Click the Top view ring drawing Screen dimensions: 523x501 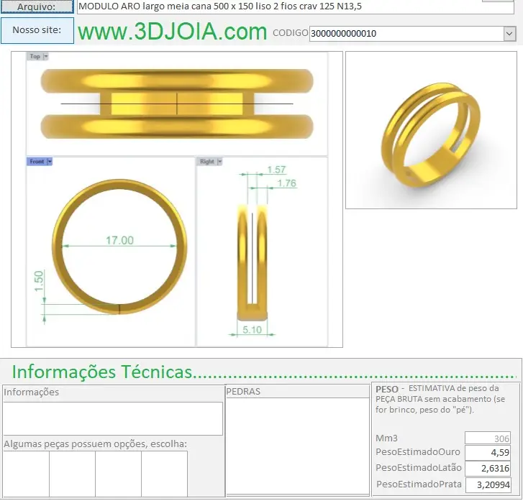(x=177, y=104)
